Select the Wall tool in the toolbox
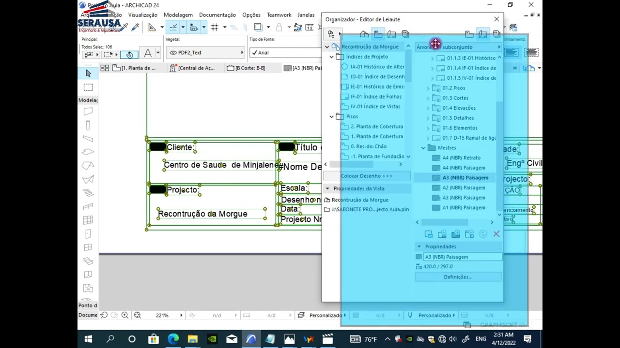 pyautogui.click(x=88, y=112)
